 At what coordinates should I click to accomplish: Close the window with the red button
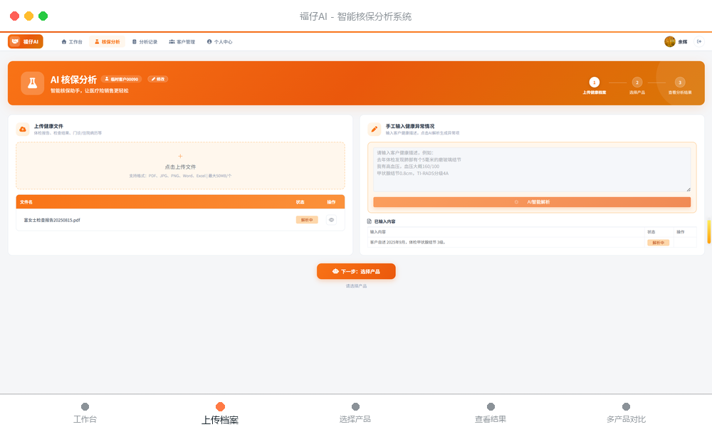pos(14,16)
